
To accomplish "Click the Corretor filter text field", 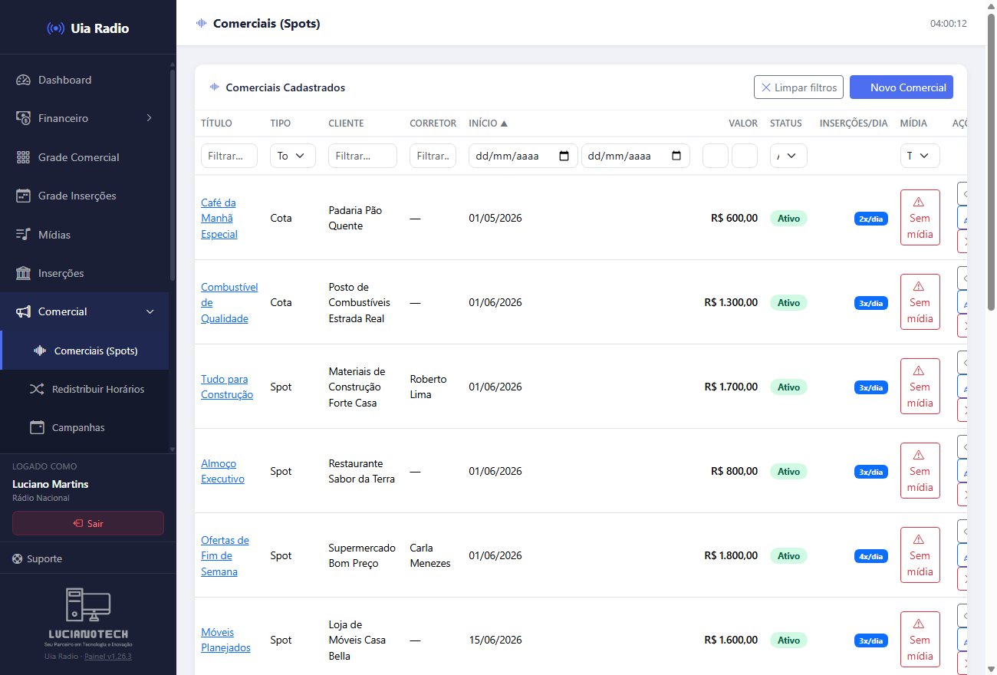I will 433,156.
